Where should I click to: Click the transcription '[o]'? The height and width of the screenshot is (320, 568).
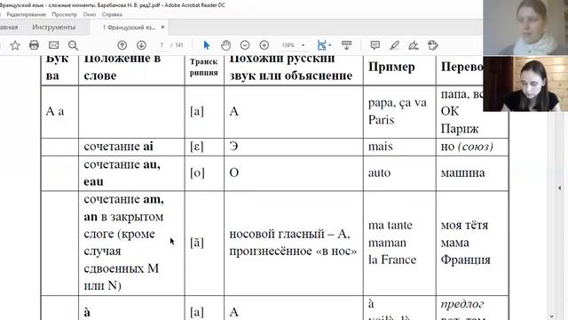click(x=197, y=172)
